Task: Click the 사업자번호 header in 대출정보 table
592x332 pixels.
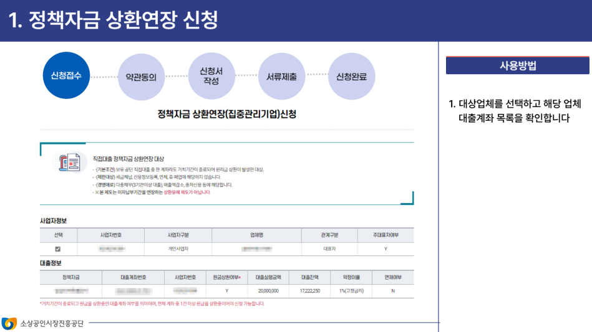Action: coord(185,277)
